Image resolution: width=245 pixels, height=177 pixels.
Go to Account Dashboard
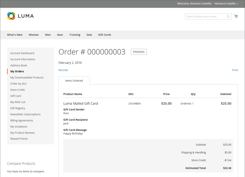pos(22,53)
